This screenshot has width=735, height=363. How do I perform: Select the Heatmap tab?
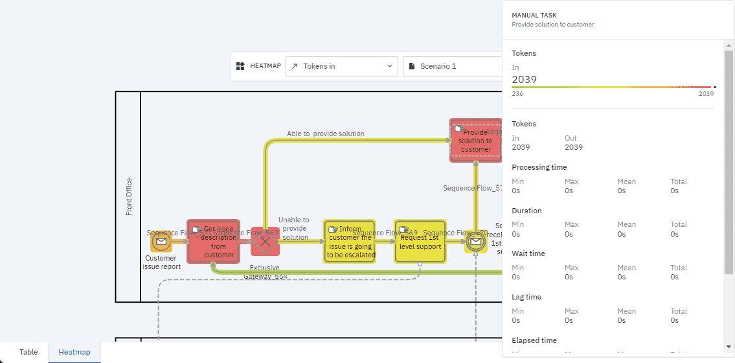[74, 352]
